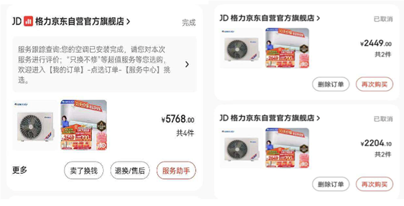
Task: Click the red bar-chart store badge icon
Action: (28, 21)
